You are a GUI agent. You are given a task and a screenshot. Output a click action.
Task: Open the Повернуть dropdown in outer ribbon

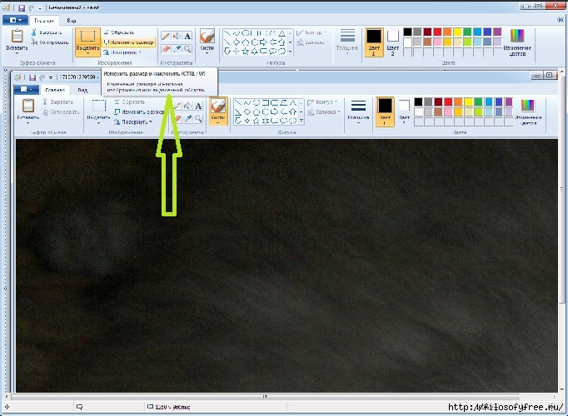point(122,52)
